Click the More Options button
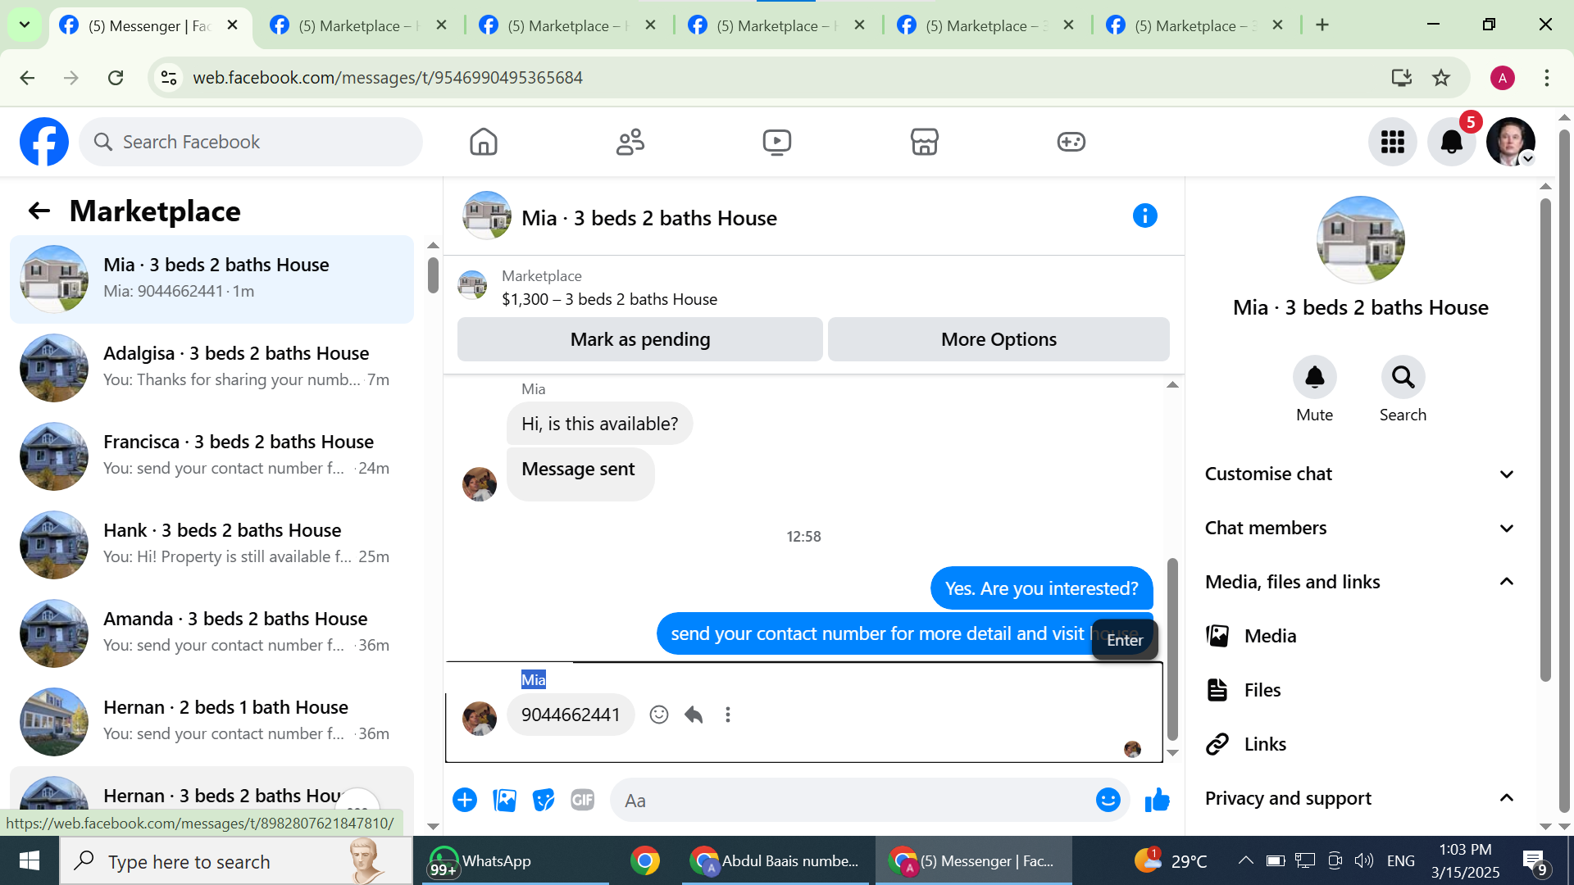The image size is (1574, 885). click(998, 339)
